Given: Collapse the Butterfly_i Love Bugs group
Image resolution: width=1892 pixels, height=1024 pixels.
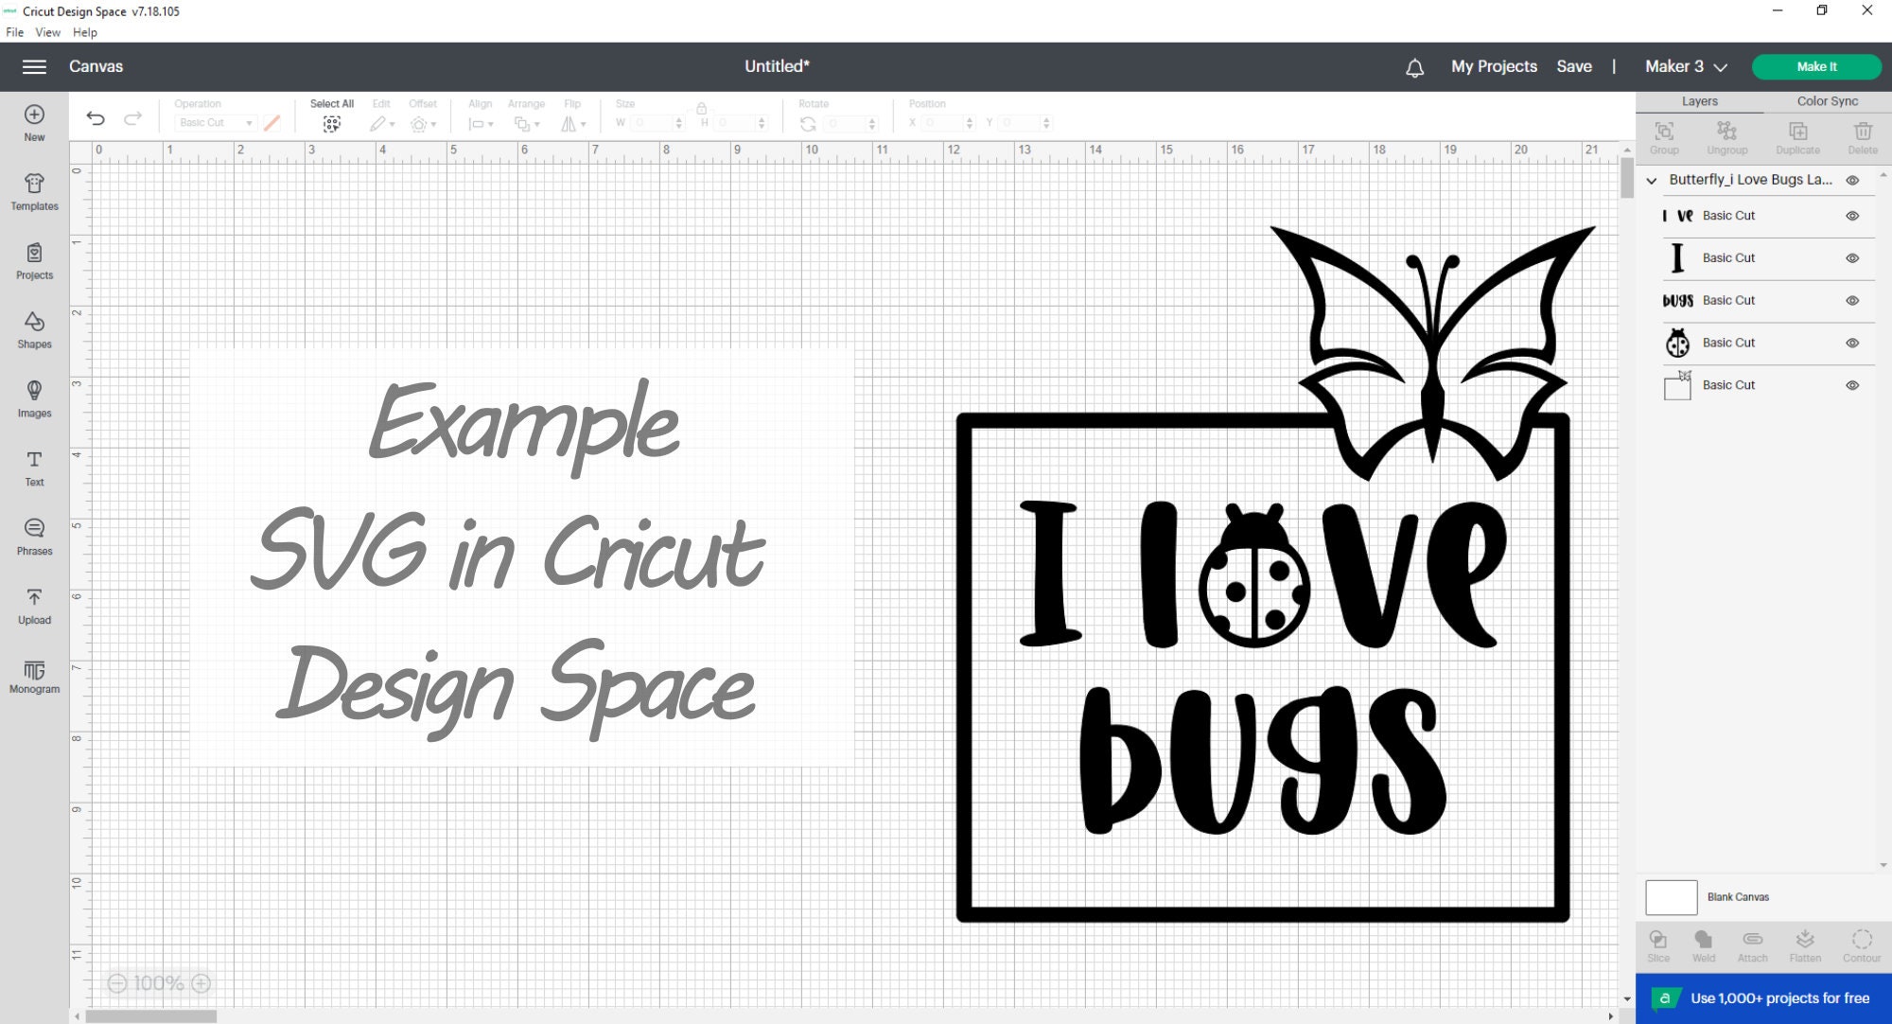Looking at the screenshot, I should coord(1652,180).
